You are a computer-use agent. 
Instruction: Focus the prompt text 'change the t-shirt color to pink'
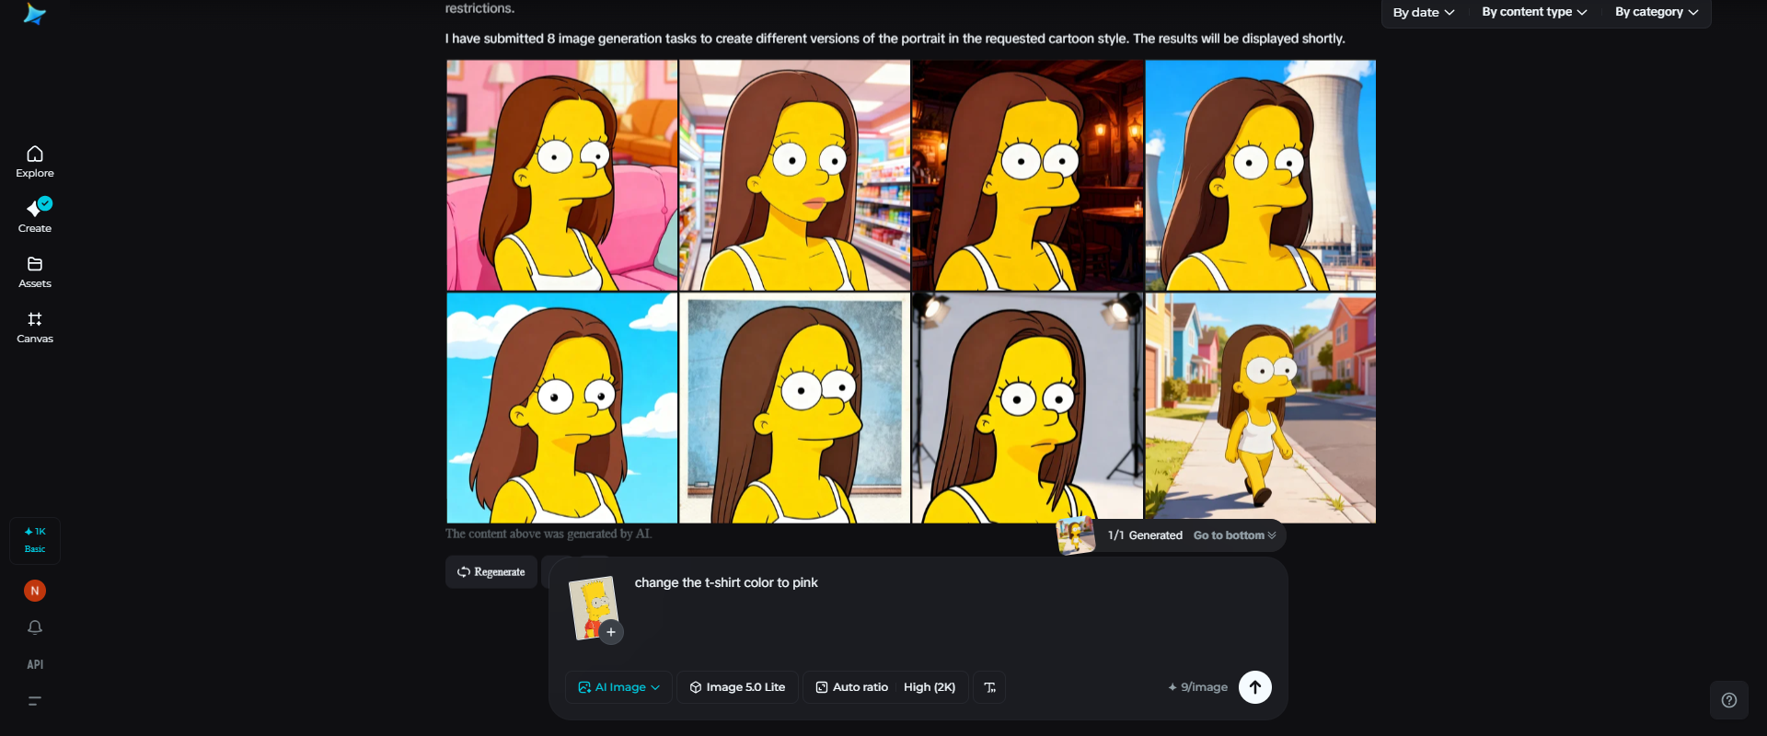click(x=726, y=582)
